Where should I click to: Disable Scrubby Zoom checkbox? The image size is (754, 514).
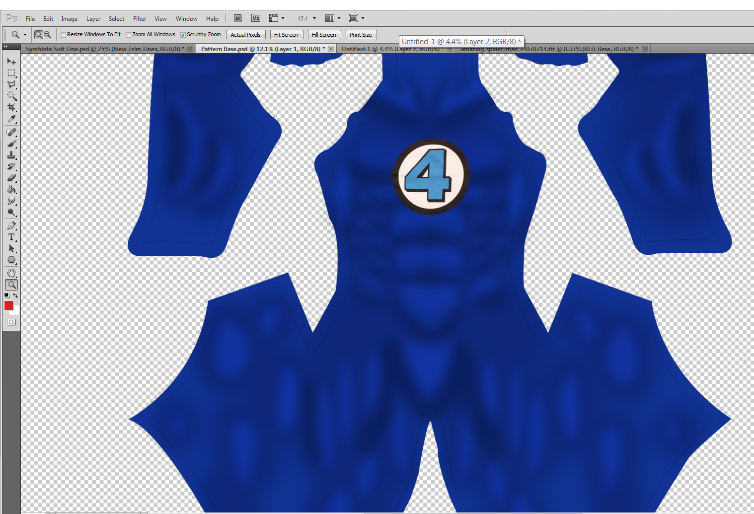pos(183,35)
